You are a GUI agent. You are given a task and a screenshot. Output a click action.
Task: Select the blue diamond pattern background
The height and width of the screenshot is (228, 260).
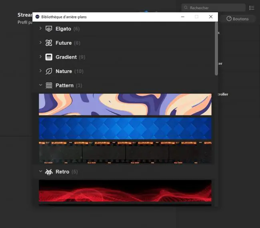[x=125, y=128]
